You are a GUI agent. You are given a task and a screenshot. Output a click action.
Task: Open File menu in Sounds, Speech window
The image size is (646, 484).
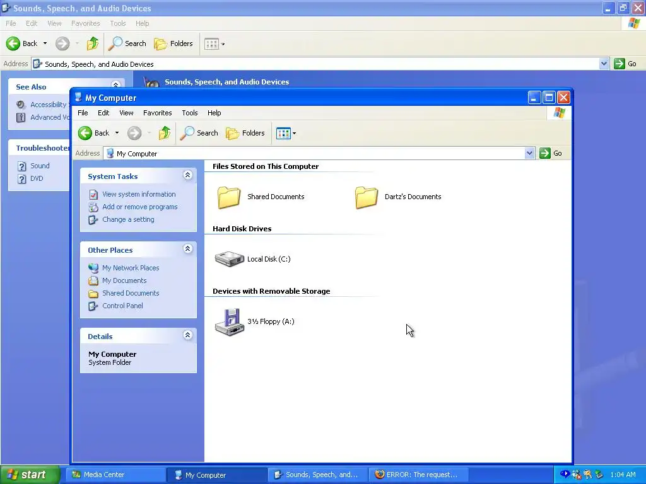pos(11,23)
